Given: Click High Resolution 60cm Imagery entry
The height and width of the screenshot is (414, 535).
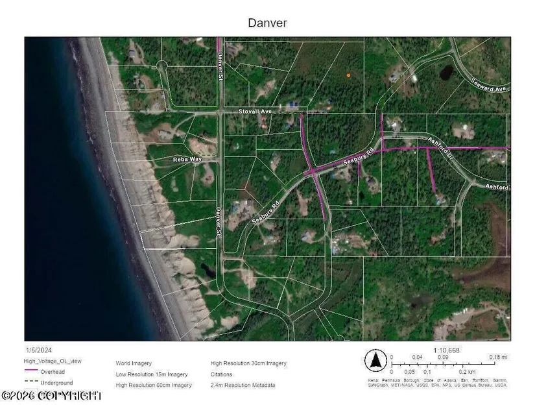Looking at the screenshot, I should point(154,385).
